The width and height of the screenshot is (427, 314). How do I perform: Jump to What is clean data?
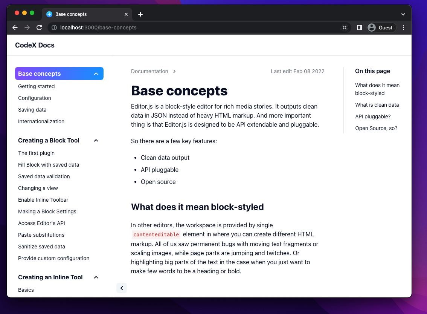(377, 105)
